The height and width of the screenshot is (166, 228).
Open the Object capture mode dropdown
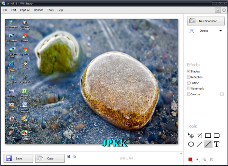click(x=221, y=31)
